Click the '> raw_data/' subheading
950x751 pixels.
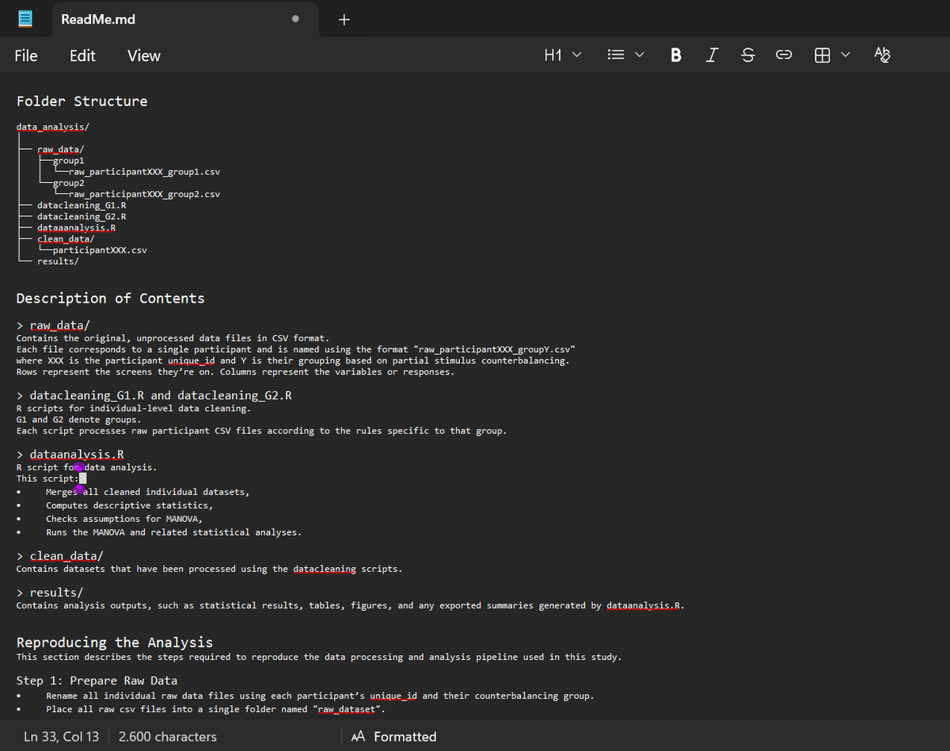click(53, 325)
